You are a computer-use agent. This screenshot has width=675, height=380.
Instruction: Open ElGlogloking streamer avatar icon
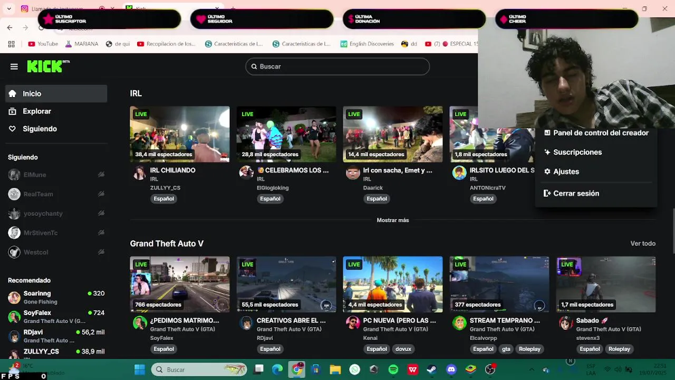(x=246, y=173)
